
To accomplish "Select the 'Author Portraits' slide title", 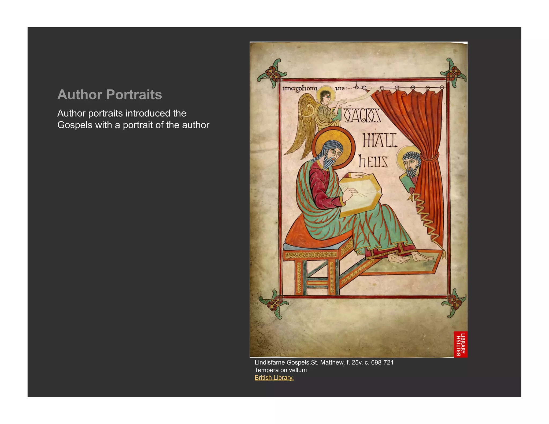I will [110, 95].
